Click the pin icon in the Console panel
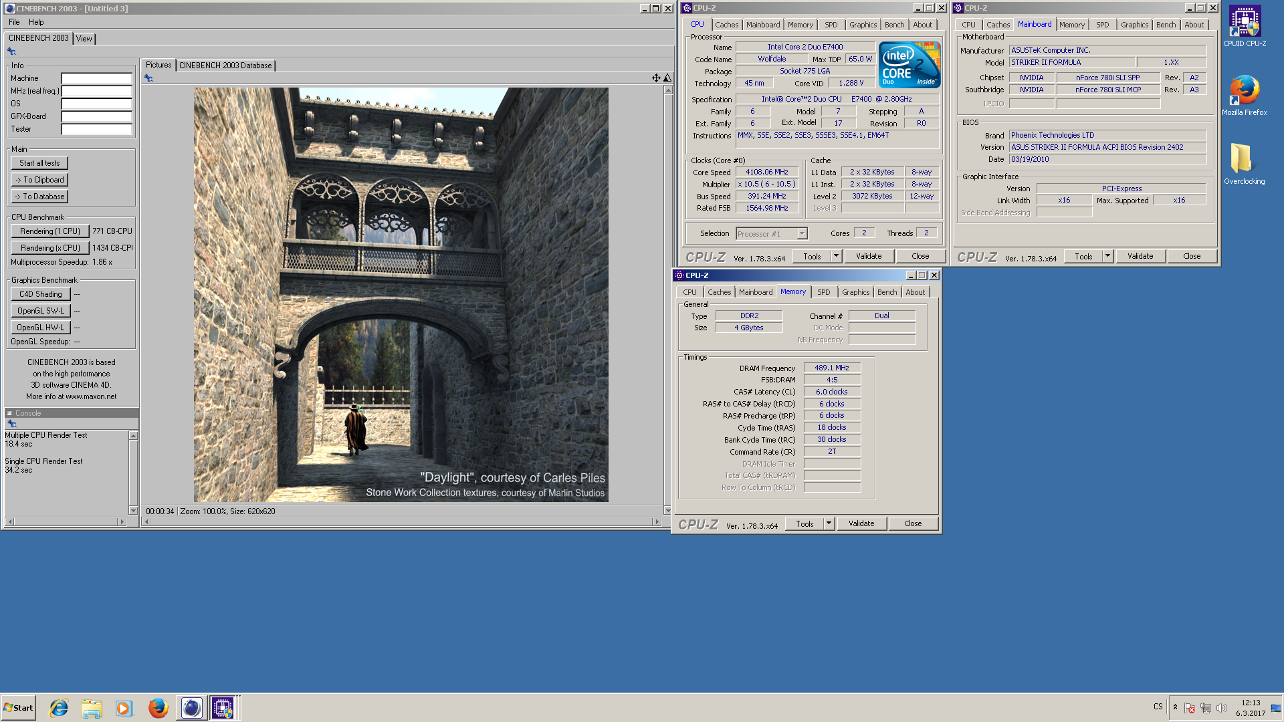Viewport: 1284px width, 722px height. pos(11,424)
